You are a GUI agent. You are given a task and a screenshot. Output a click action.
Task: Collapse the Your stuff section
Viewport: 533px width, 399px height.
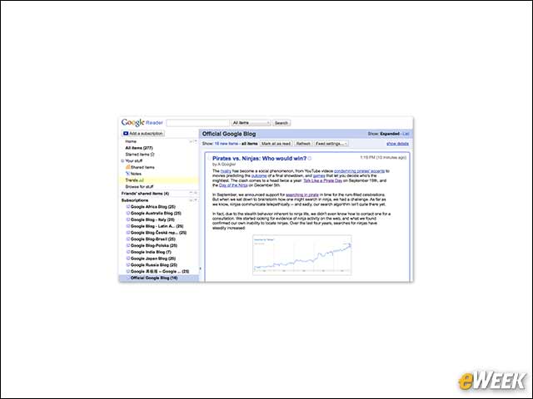pyautogui.click(x=122, y=160)
